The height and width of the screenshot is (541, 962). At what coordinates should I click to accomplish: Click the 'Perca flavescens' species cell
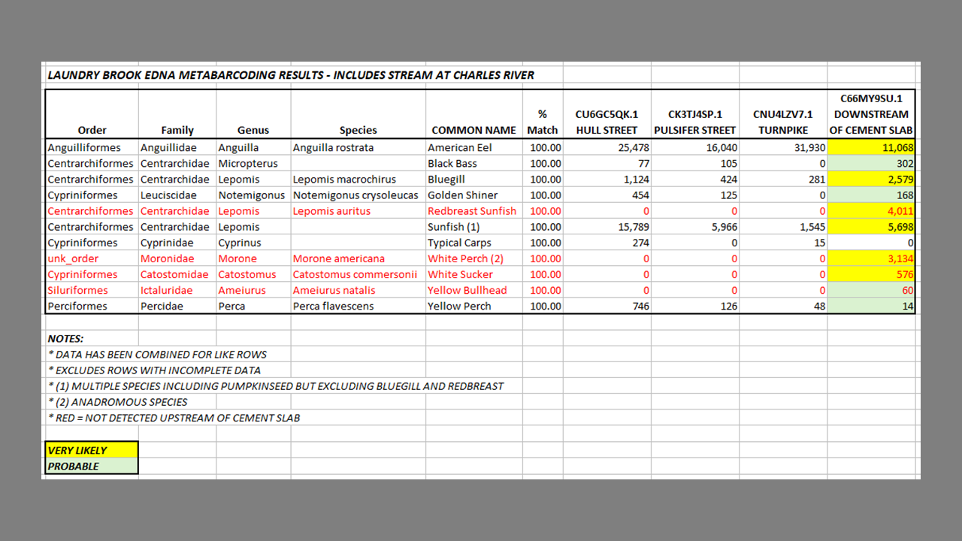358,306
